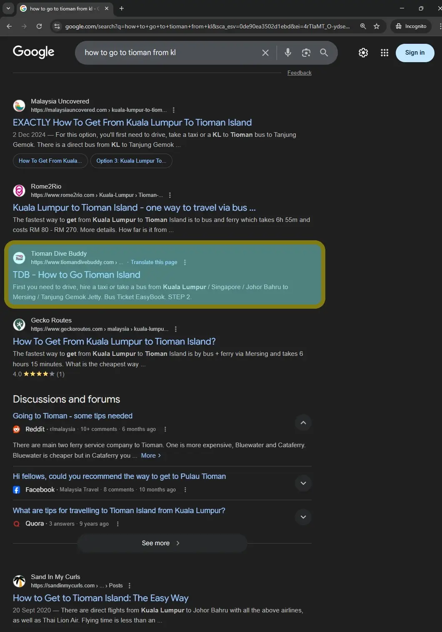
Task: Start a voice search with the microphone icon
Action: pos(287,53)
